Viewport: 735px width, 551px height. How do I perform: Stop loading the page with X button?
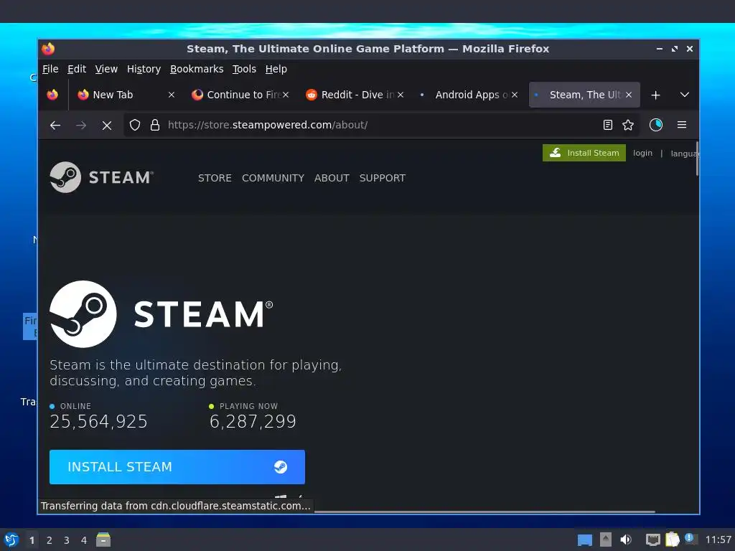(107, 125)
